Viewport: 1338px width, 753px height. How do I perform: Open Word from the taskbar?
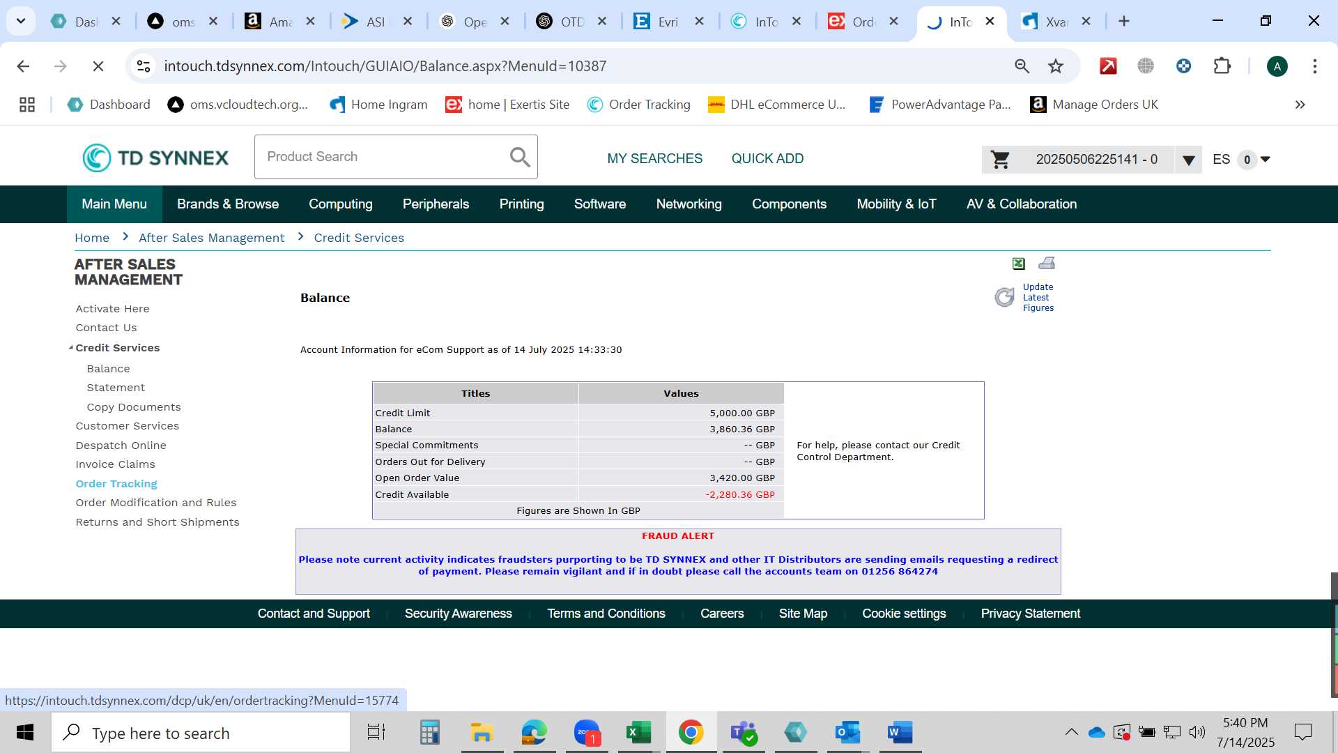click(x=900, y=732)
